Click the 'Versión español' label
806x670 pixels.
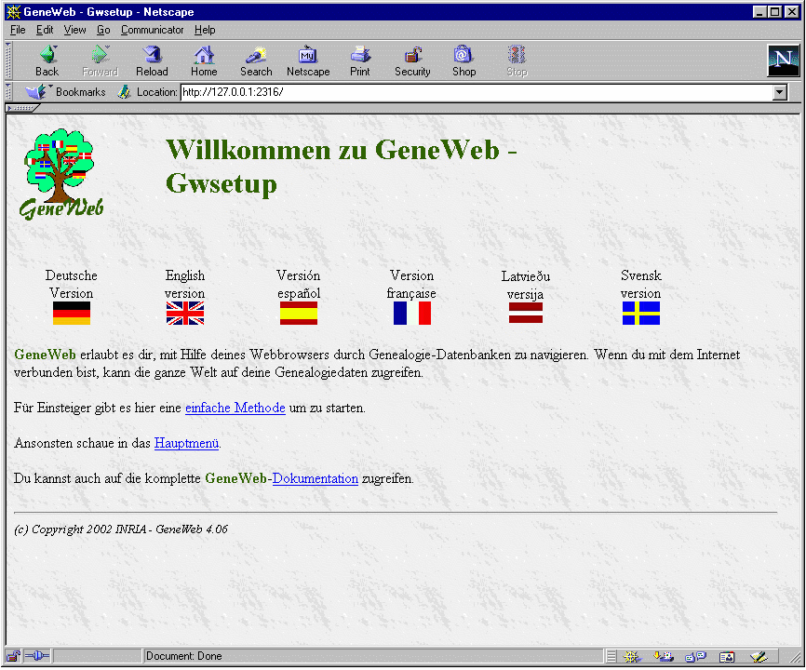(x=299, y=284)
